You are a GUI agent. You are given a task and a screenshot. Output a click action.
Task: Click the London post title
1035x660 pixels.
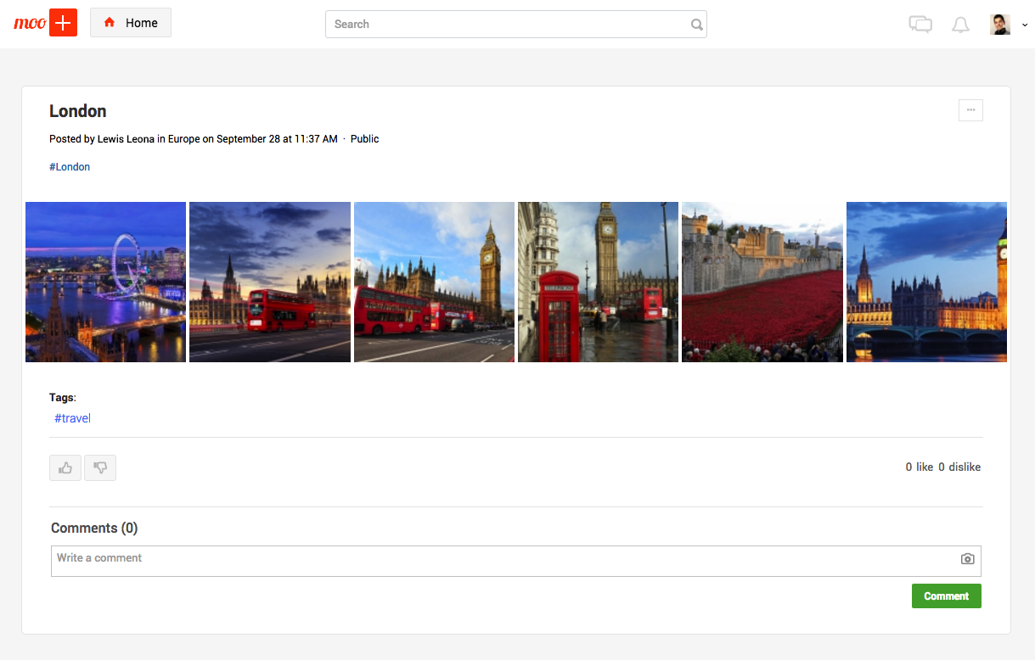pyautogui.click(x=78, y=111)
